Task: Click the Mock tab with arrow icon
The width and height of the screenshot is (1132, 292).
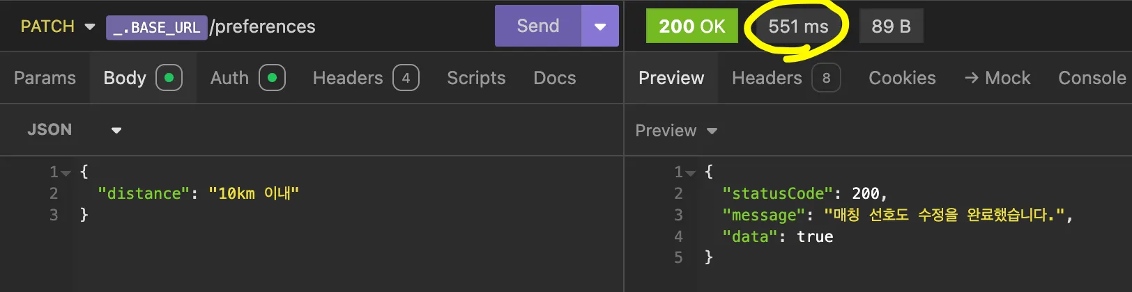Action: click(997, 78)
